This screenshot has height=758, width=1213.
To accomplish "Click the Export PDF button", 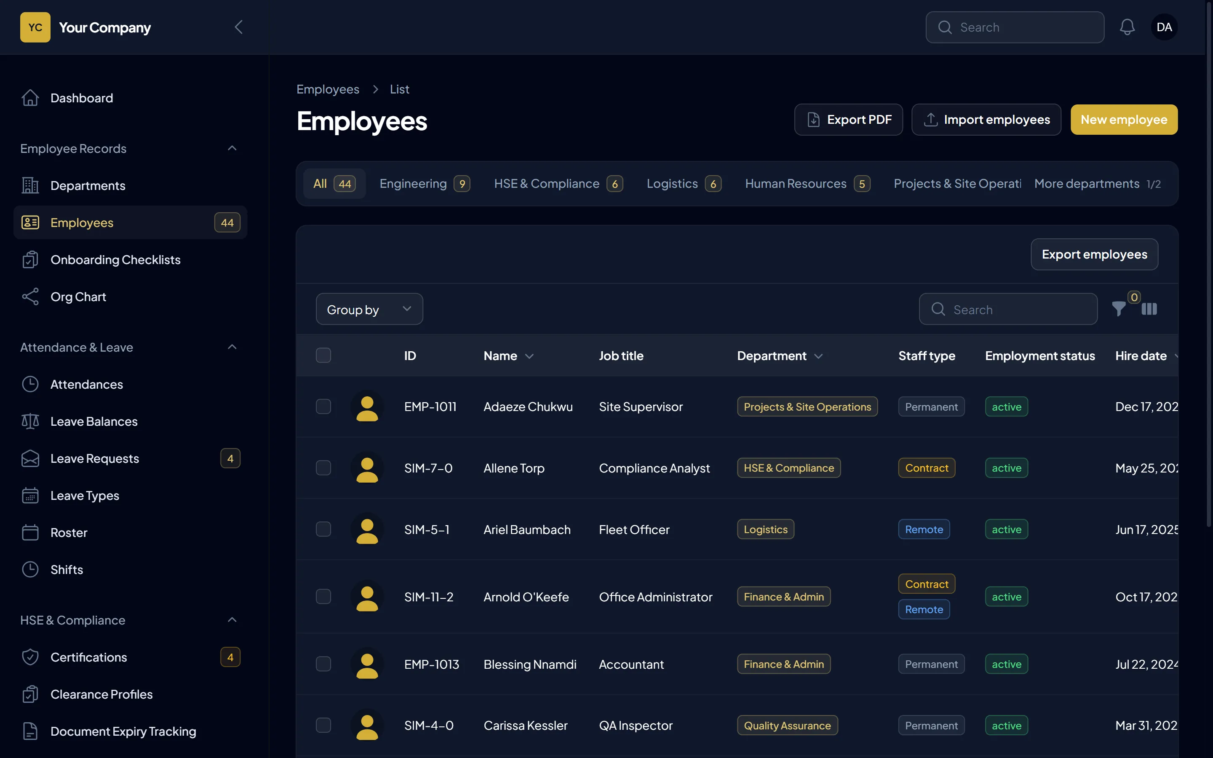I will [x=849, y=119].
